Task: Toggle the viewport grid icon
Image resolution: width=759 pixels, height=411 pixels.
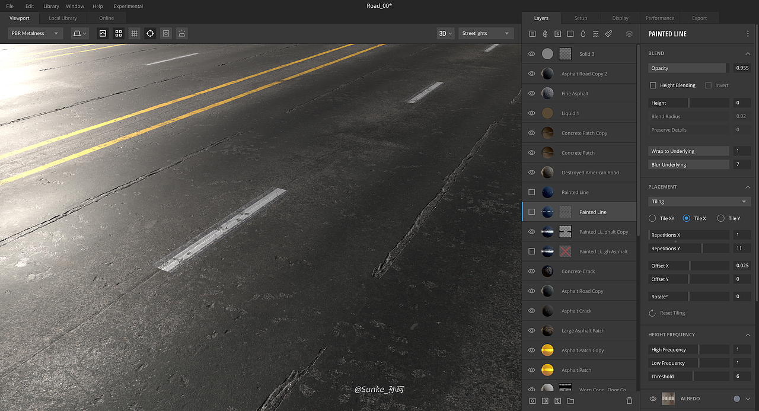Action: tap(135, 33)
